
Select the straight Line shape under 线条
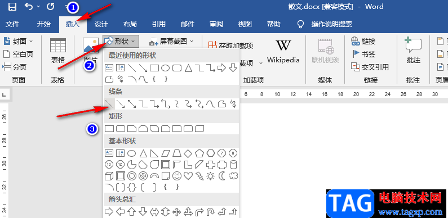pyautogui.click(x=109, y=104)
